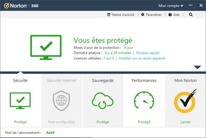The height and width of the screenshot is (138, 206).
Task: Click Etat de l'abonnement label
Action: pos(23,133)
